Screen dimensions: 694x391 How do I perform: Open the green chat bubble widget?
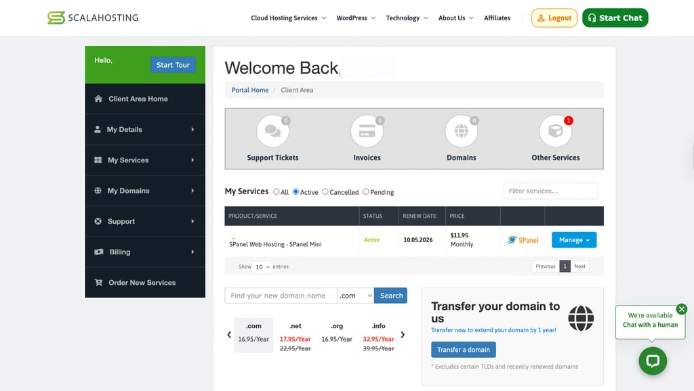click(x=653, y=361)
